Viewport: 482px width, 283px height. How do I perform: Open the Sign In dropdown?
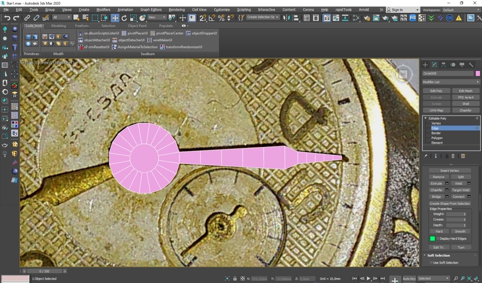pos(403,10)
